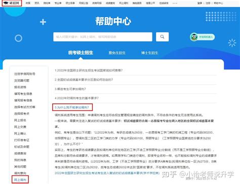Open 院校库 in top navigation
Screen dimensions: 240x184
coord(47,3)
